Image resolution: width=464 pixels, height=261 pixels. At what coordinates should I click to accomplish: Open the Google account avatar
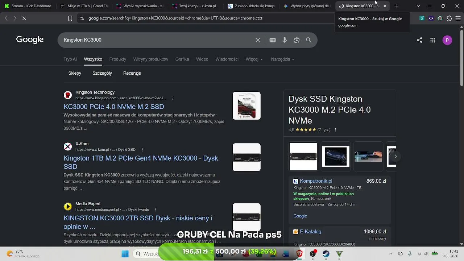(x=447, y=40)
